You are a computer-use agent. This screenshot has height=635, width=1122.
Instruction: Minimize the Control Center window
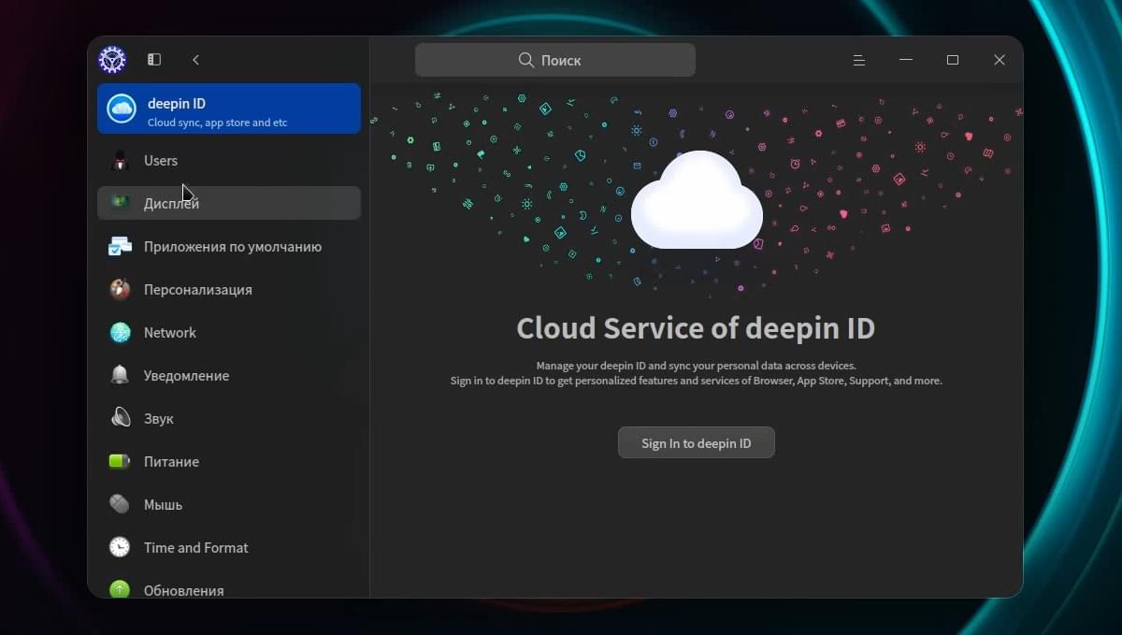pos(905,60)
